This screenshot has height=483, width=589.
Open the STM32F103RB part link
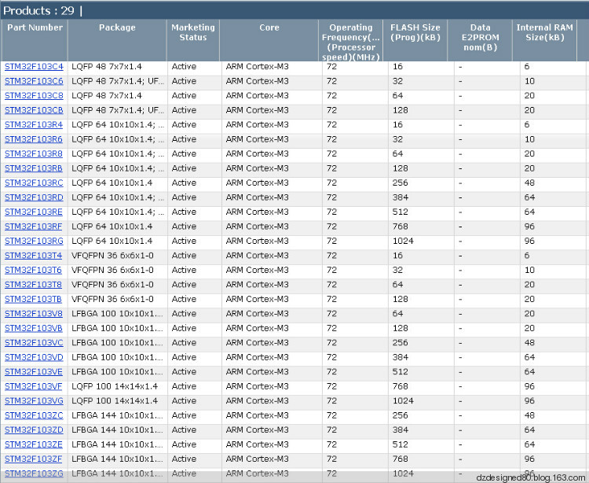coord(34,168)
